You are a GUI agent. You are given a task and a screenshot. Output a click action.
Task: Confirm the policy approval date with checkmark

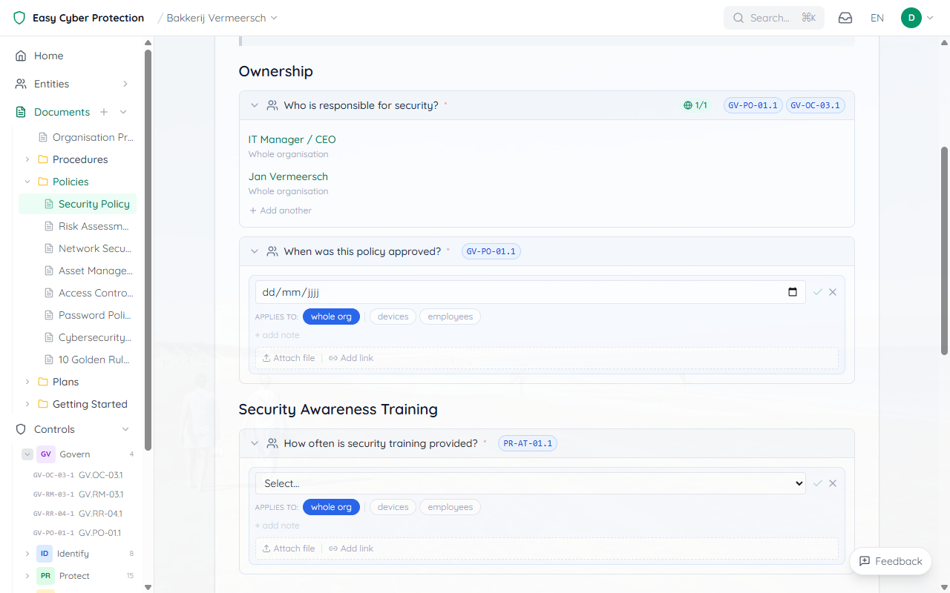(818, 292)
